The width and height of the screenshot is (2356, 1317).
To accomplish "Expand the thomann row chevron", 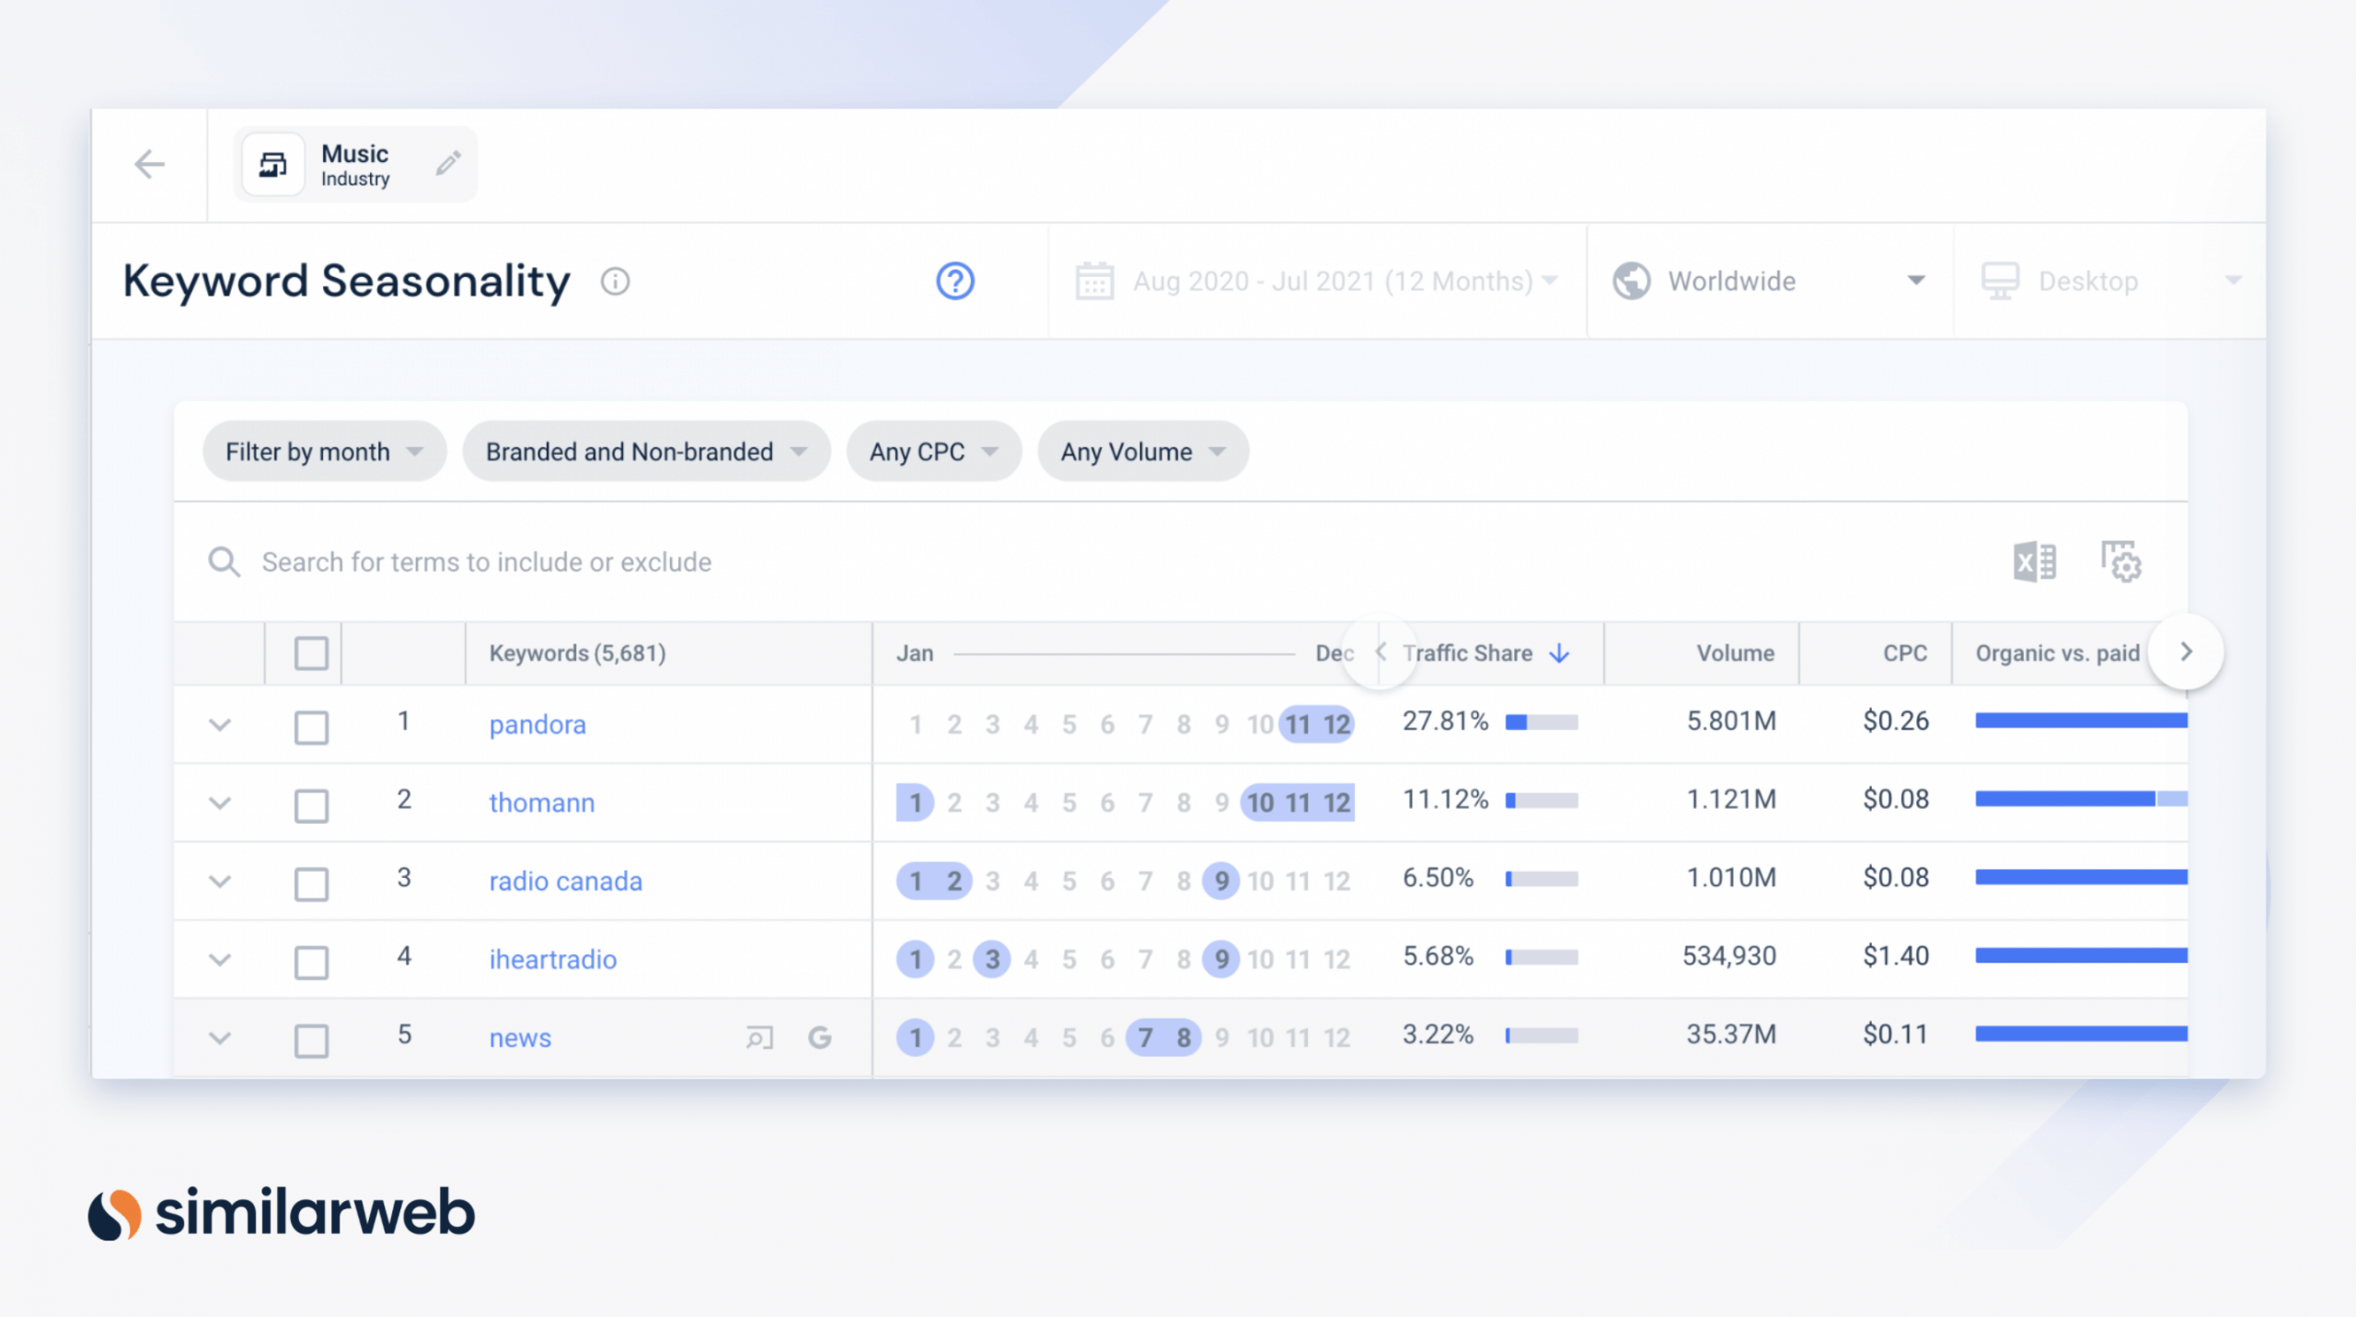I will pyautogui.click(x=219, y=803).
